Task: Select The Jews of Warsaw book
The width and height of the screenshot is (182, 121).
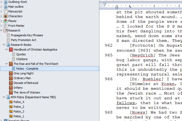Action: tap(27, 92)
